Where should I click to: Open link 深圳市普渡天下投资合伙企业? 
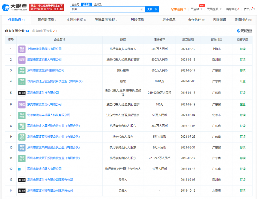pos(53,158)
